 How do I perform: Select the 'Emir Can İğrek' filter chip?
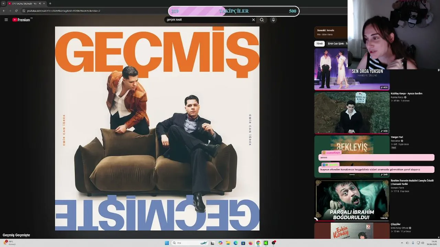[x=337, y=44]
